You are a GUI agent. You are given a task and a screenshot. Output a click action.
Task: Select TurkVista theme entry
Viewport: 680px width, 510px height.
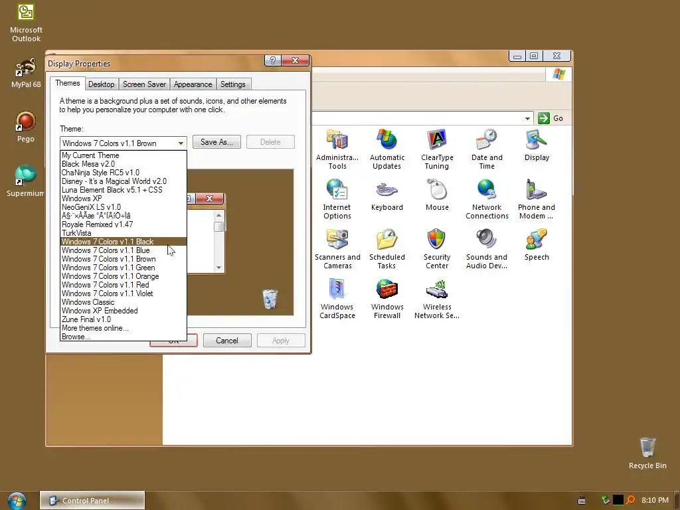(x=123, y=233)
